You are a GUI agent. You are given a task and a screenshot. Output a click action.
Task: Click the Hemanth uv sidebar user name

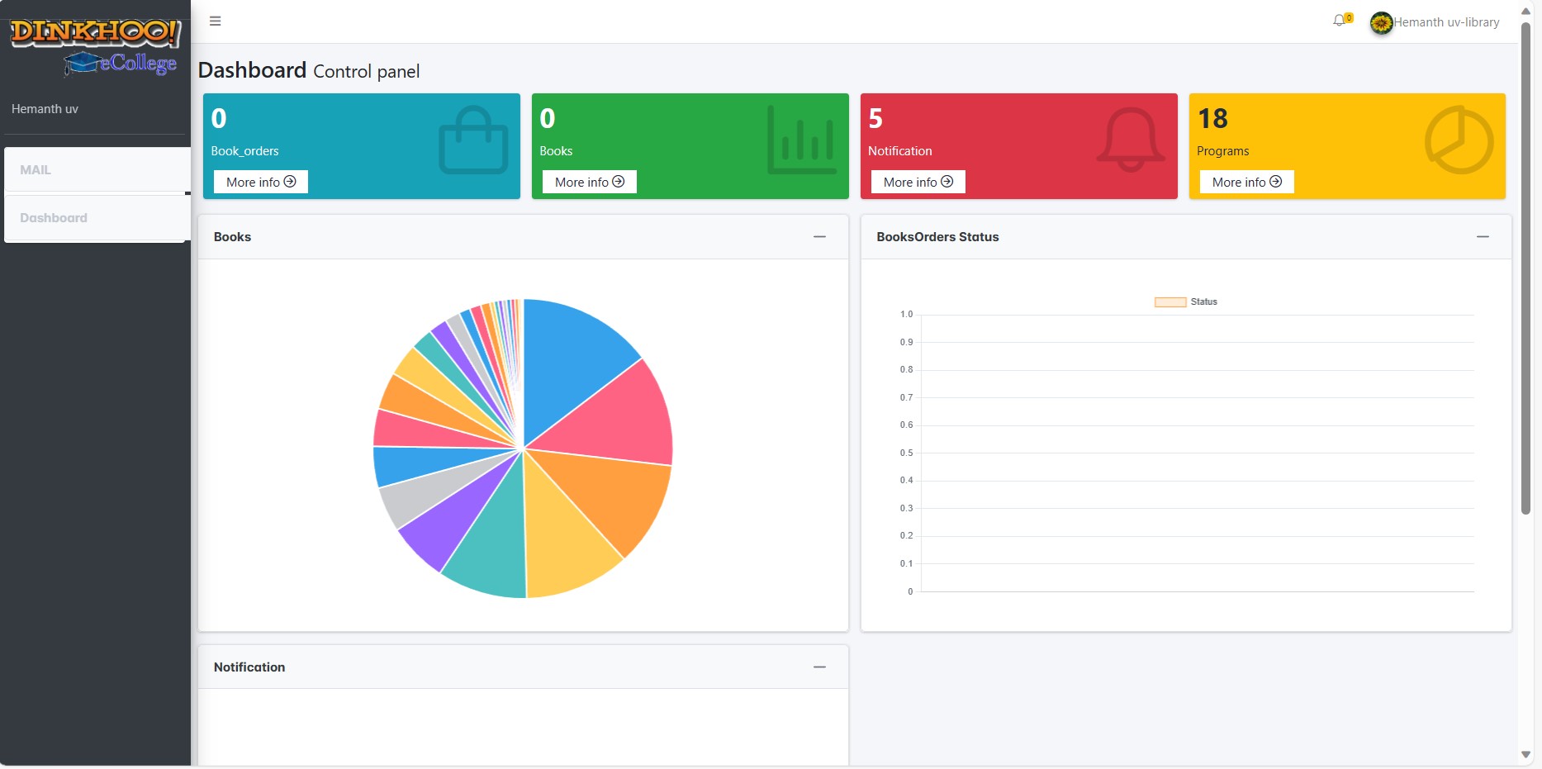[x=45, y=109]
